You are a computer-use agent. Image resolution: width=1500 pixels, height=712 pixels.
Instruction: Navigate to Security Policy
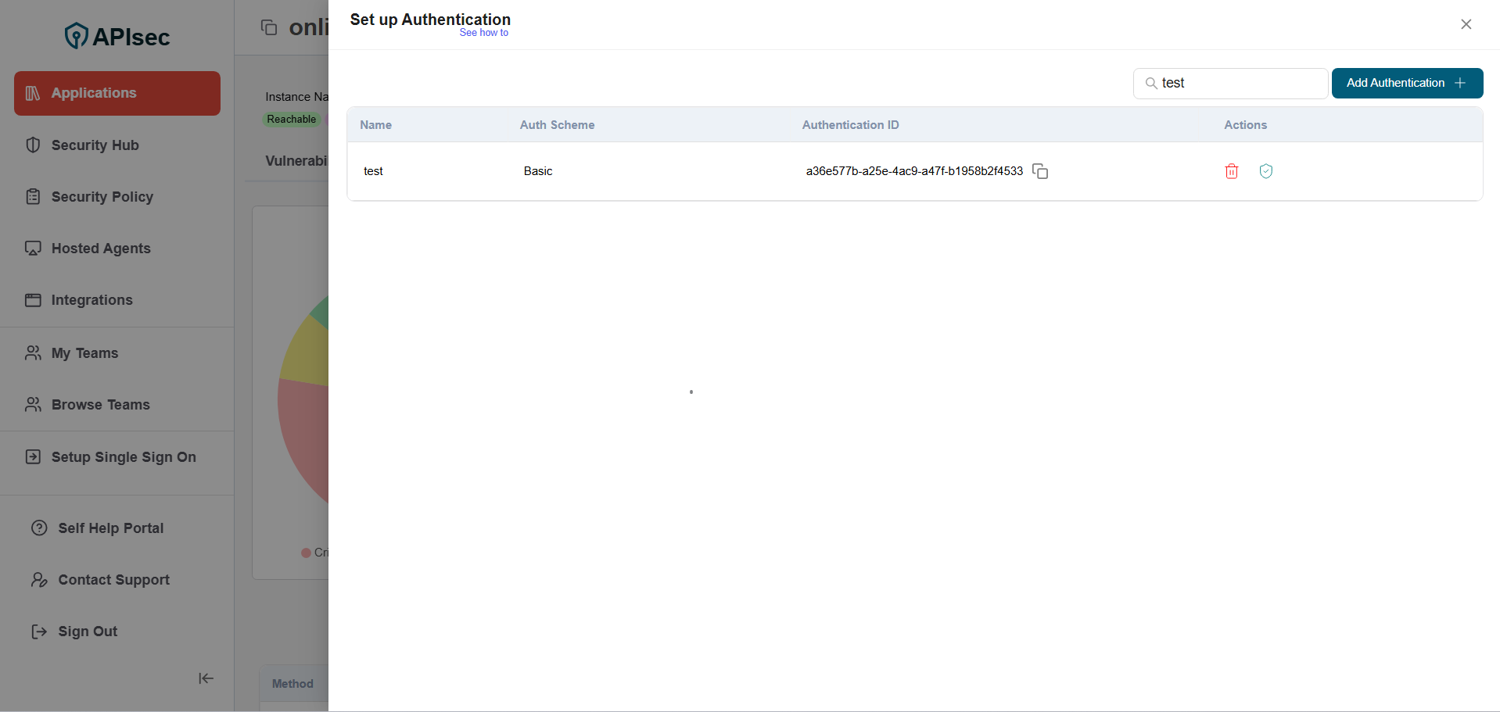102,196
